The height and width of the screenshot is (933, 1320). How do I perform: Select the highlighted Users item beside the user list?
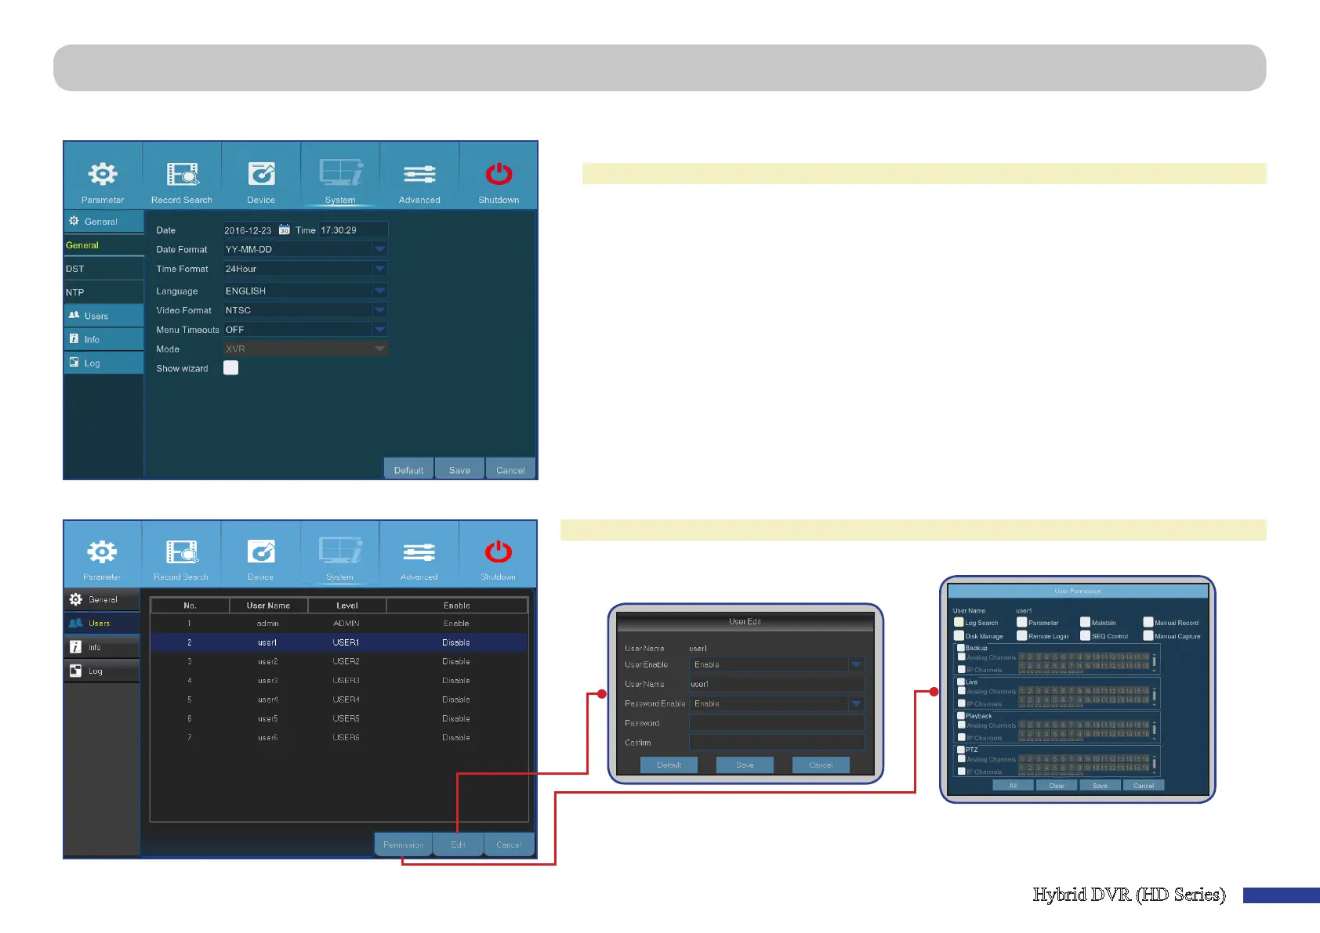[x=102, y=623]
